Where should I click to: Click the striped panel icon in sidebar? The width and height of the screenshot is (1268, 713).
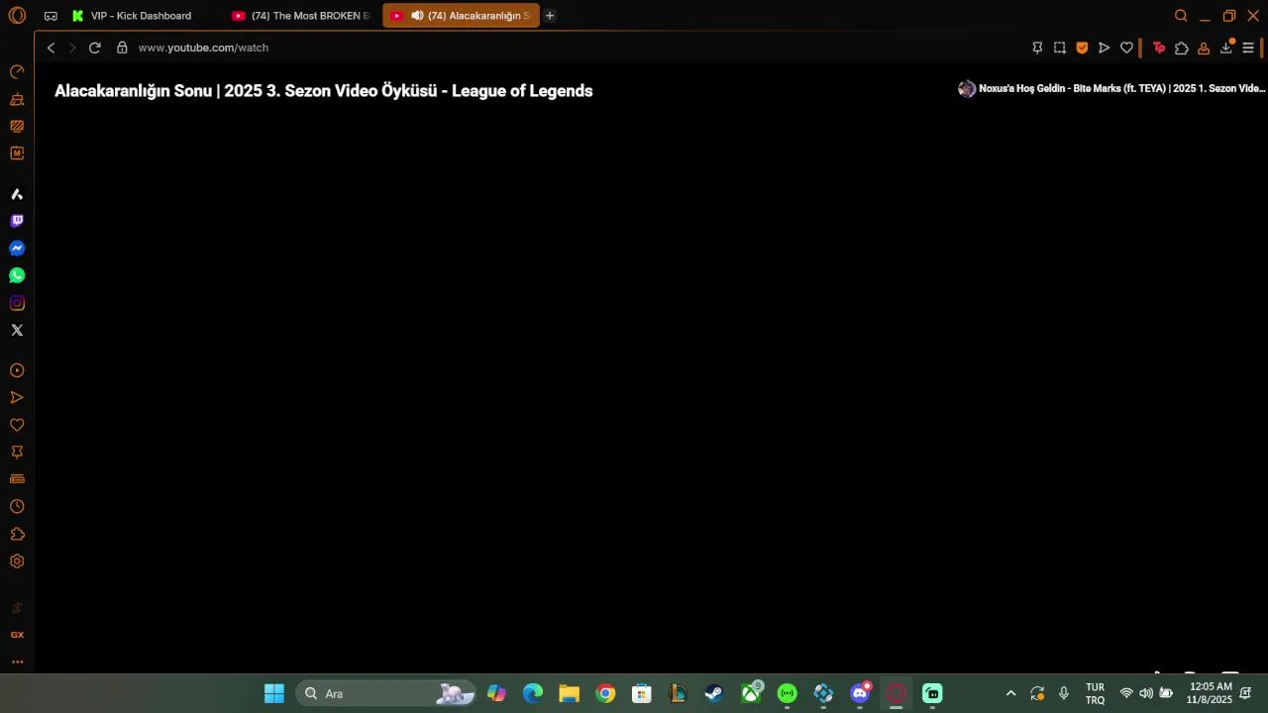[17, 126]
